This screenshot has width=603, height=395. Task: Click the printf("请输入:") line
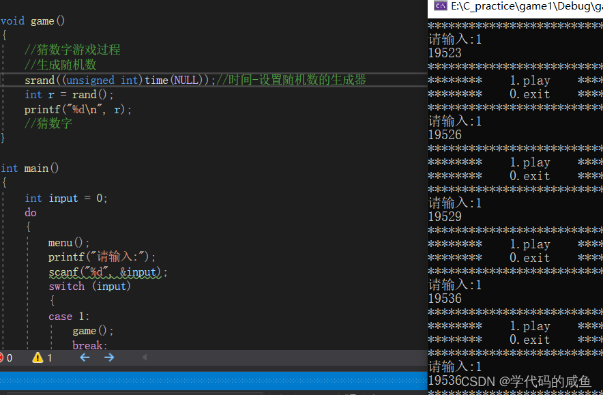point(102,257)
